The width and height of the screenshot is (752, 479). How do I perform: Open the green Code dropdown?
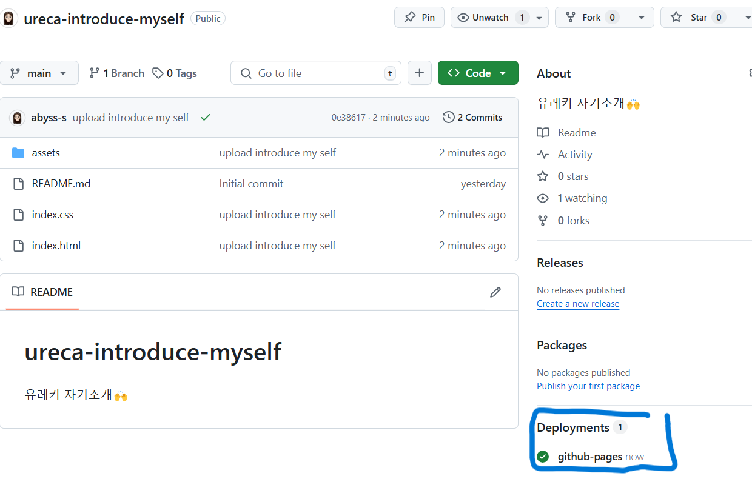point(478,73)
